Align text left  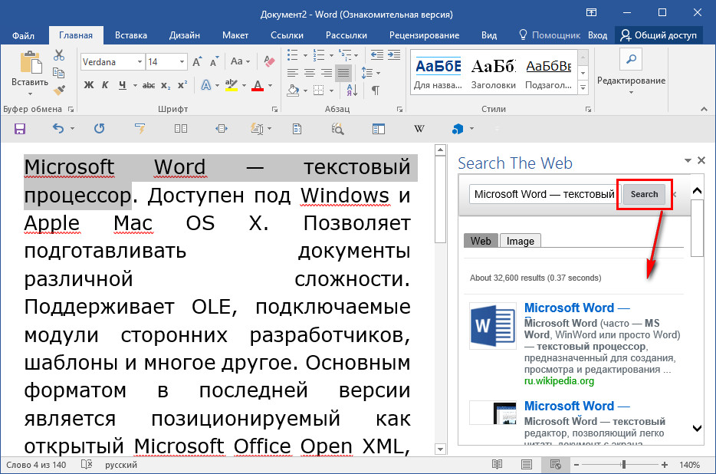point(292,73)
